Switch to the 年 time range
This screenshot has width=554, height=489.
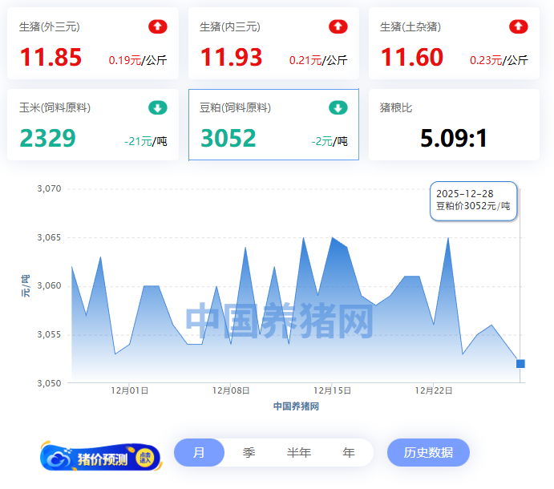click(x=348, y=453)
